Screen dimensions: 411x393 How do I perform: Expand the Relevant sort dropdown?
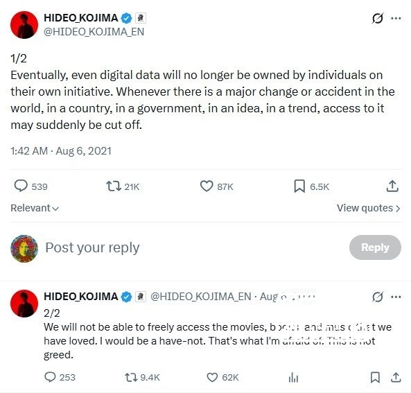tap(35, 208)
